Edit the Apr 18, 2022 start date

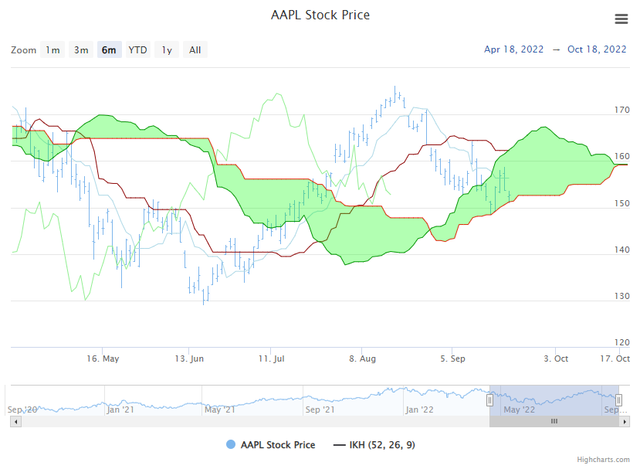(x=513, y=49)
